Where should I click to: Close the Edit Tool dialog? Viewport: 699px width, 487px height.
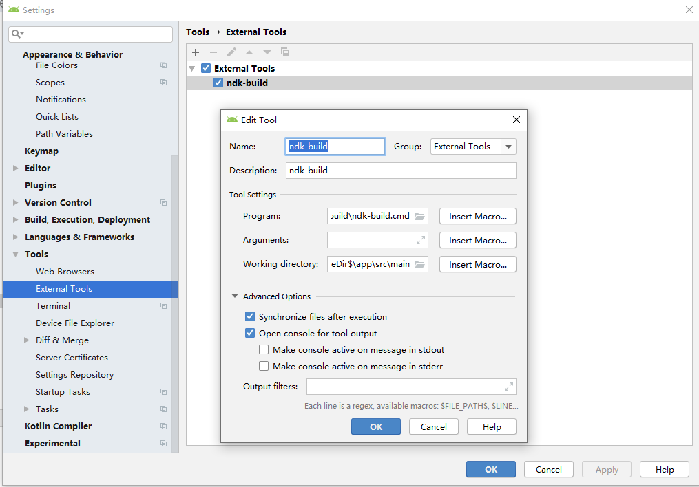coord(517,120)
